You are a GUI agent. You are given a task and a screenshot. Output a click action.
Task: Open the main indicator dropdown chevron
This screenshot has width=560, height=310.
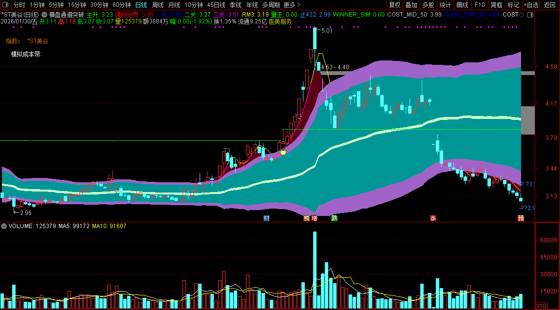coord(44,15)
